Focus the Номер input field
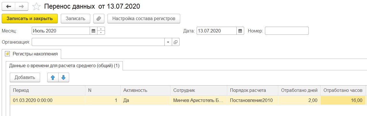This screenshot has width=367, height=116. pyautogui.click(x=287, y=31)
